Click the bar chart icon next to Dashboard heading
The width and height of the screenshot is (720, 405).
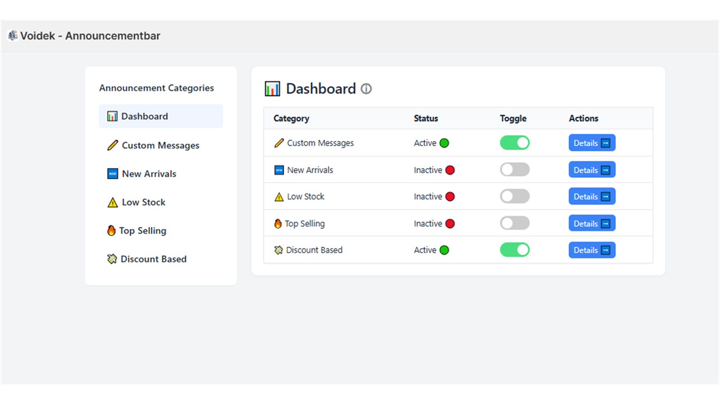click(x=272, y=88)
